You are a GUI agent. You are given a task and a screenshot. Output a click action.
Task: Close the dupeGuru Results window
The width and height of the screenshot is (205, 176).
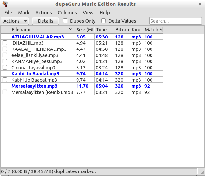[x=200, y=4]
